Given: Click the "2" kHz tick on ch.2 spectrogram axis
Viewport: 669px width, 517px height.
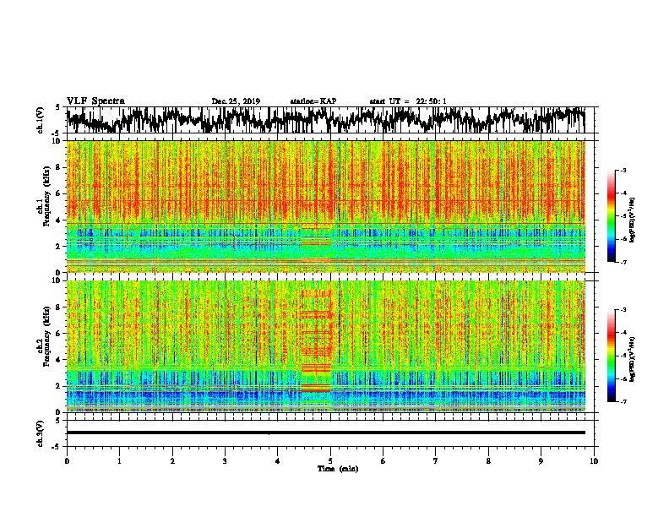Looking at the screenshot, I should point(58,386).
